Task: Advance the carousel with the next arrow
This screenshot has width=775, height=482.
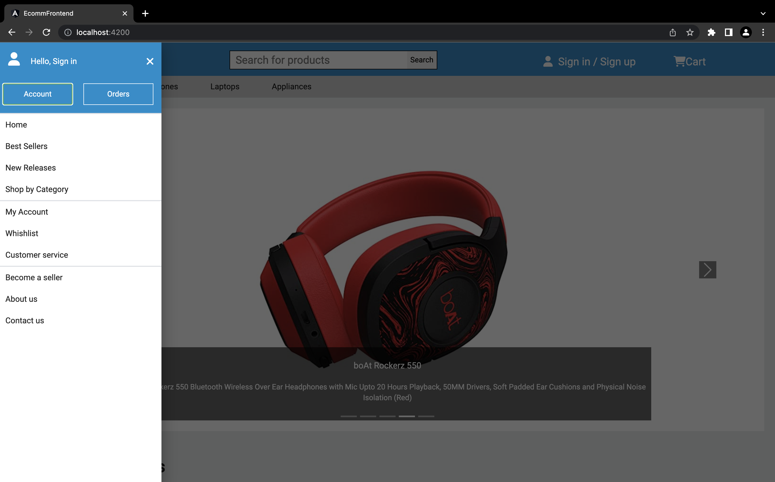Action: pos(707,269)
